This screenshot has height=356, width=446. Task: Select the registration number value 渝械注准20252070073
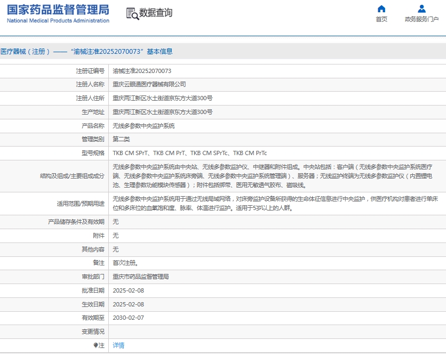click(x=142, y=71)
